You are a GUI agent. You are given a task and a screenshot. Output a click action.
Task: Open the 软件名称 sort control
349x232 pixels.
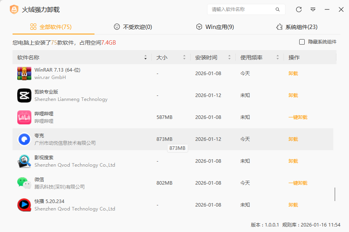[x=145, y=57]
